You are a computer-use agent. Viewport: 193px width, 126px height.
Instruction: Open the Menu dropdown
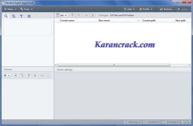(10, 9)
